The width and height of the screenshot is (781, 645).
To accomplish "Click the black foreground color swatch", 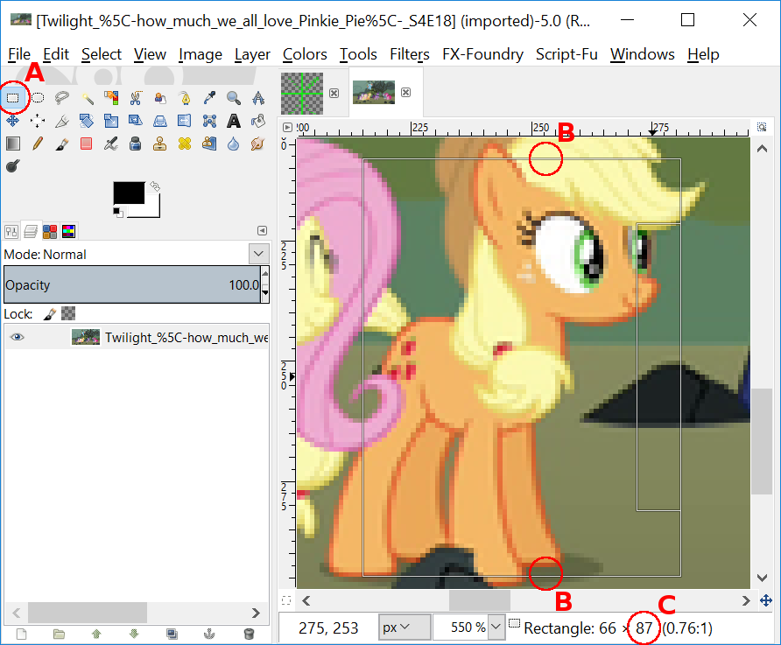I will (x=129, y=193).
